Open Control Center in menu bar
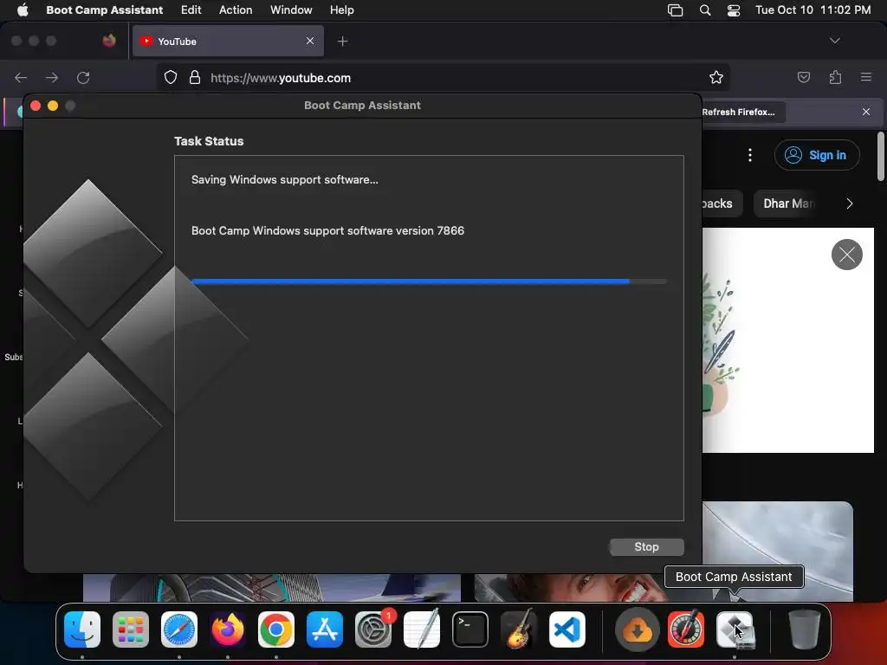The width and height of the screenshot is (887, 665). coord(734,10)
